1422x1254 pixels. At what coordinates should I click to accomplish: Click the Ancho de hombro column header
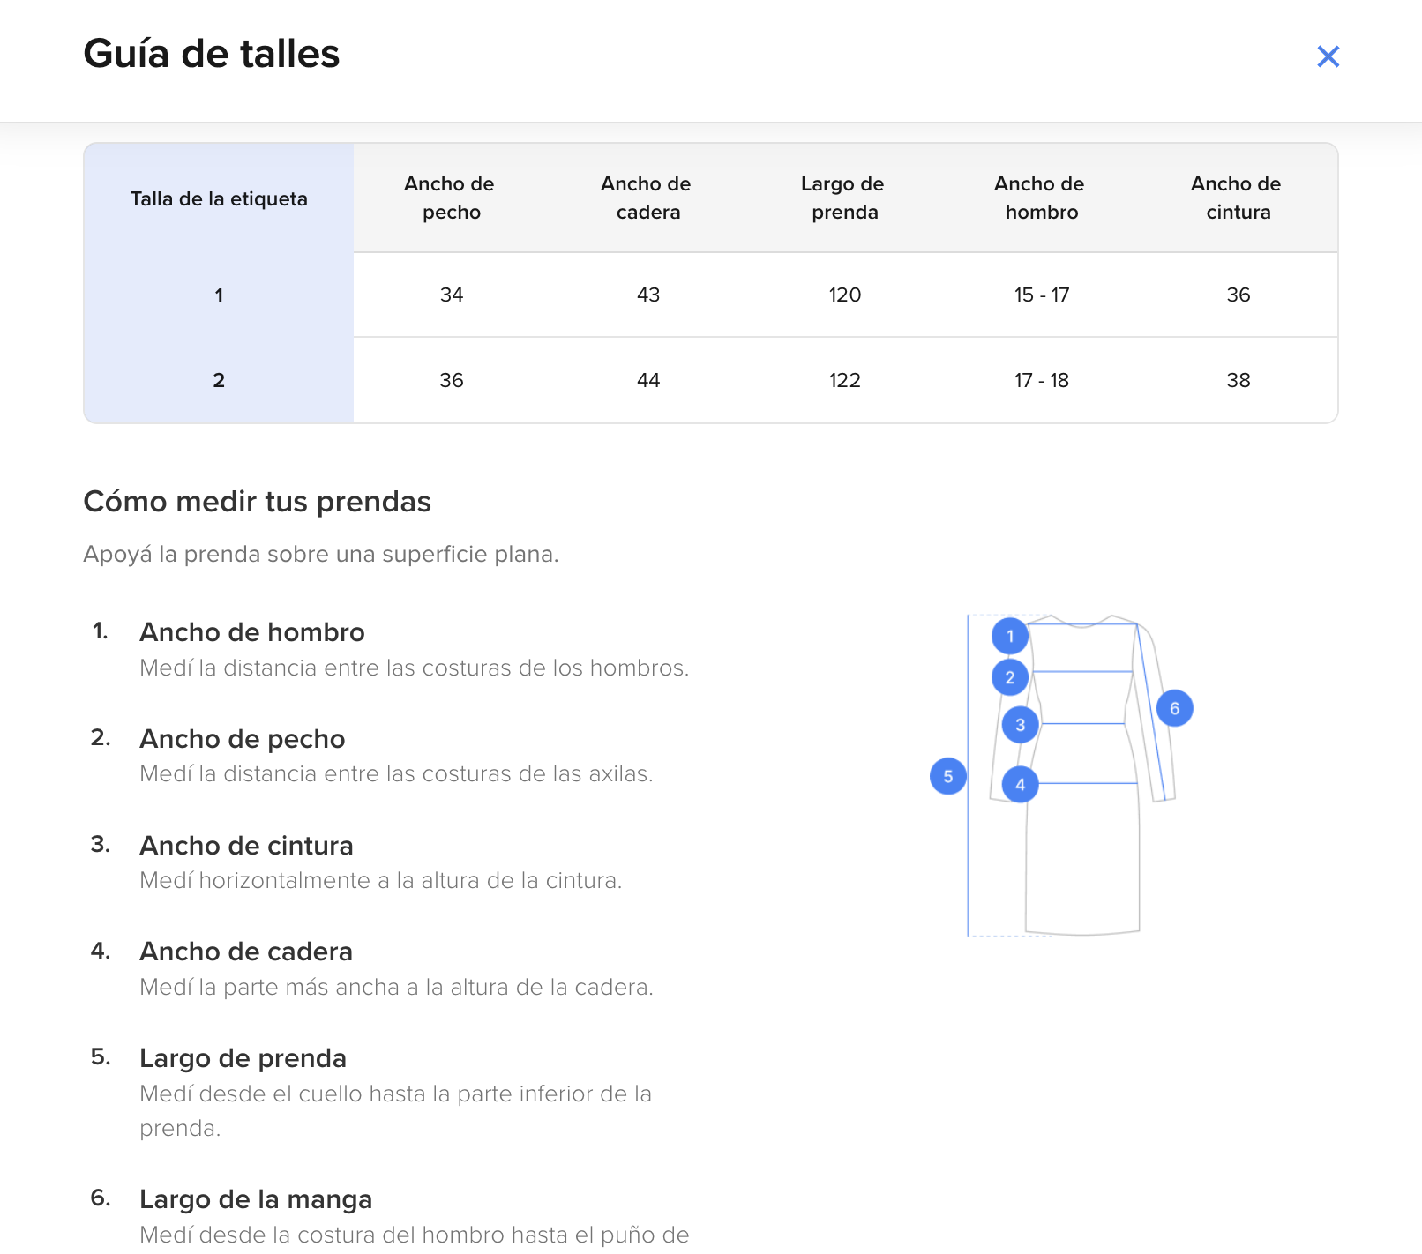coord(1041,198)
